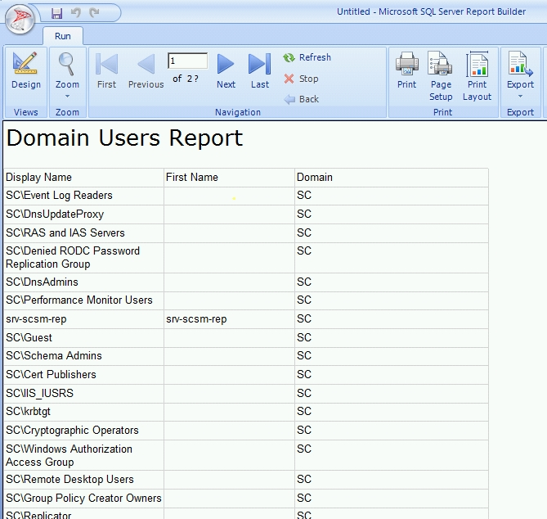
Task: Click Save icon in quick access toolbar
Action: pos(56,13)
